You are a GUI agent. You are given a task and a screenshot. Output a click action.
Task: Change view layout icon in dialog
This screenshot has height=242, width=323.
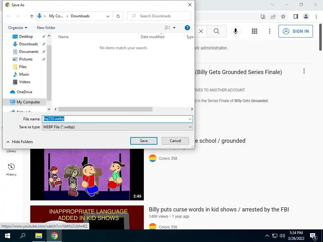[x=167, y=28]
